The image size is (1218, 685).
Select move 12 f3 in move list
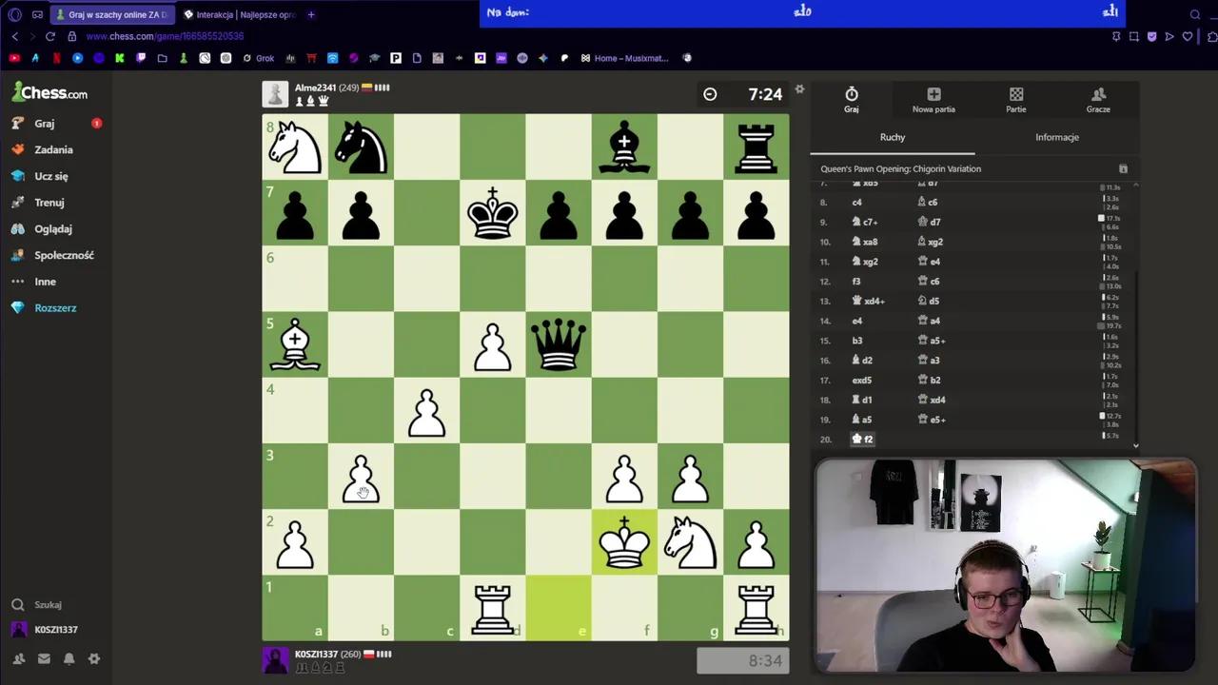pos(856,281)
